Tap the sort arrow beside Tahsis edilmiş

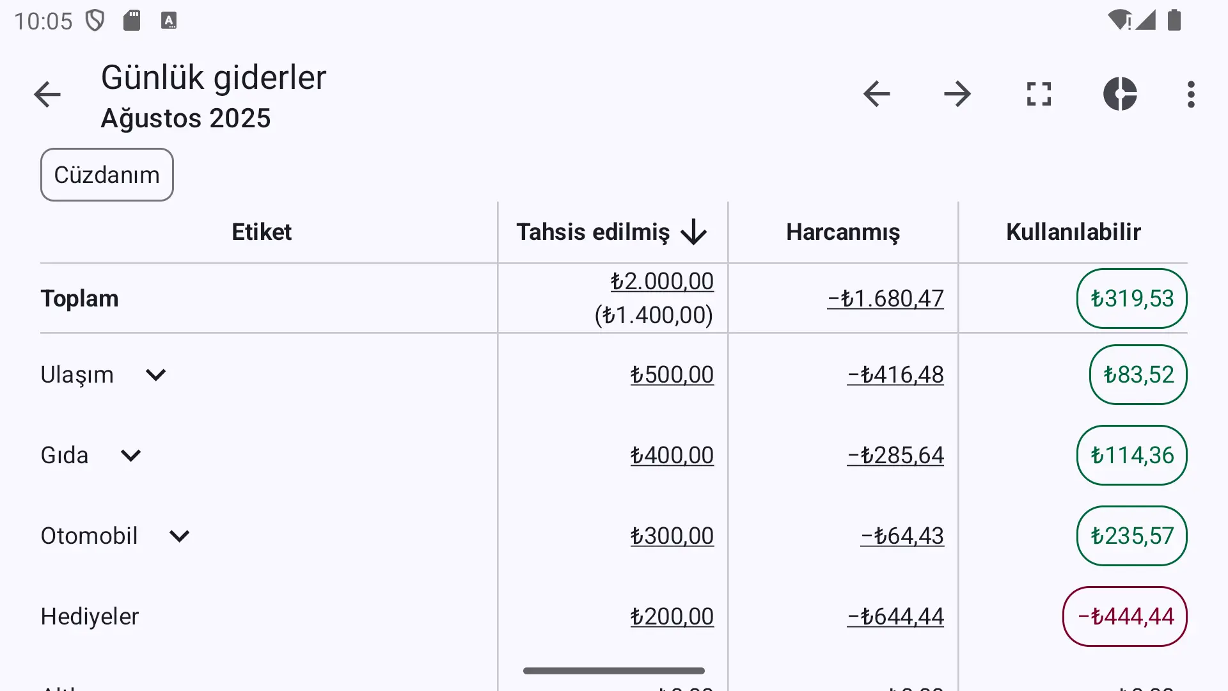click(693, 232)
